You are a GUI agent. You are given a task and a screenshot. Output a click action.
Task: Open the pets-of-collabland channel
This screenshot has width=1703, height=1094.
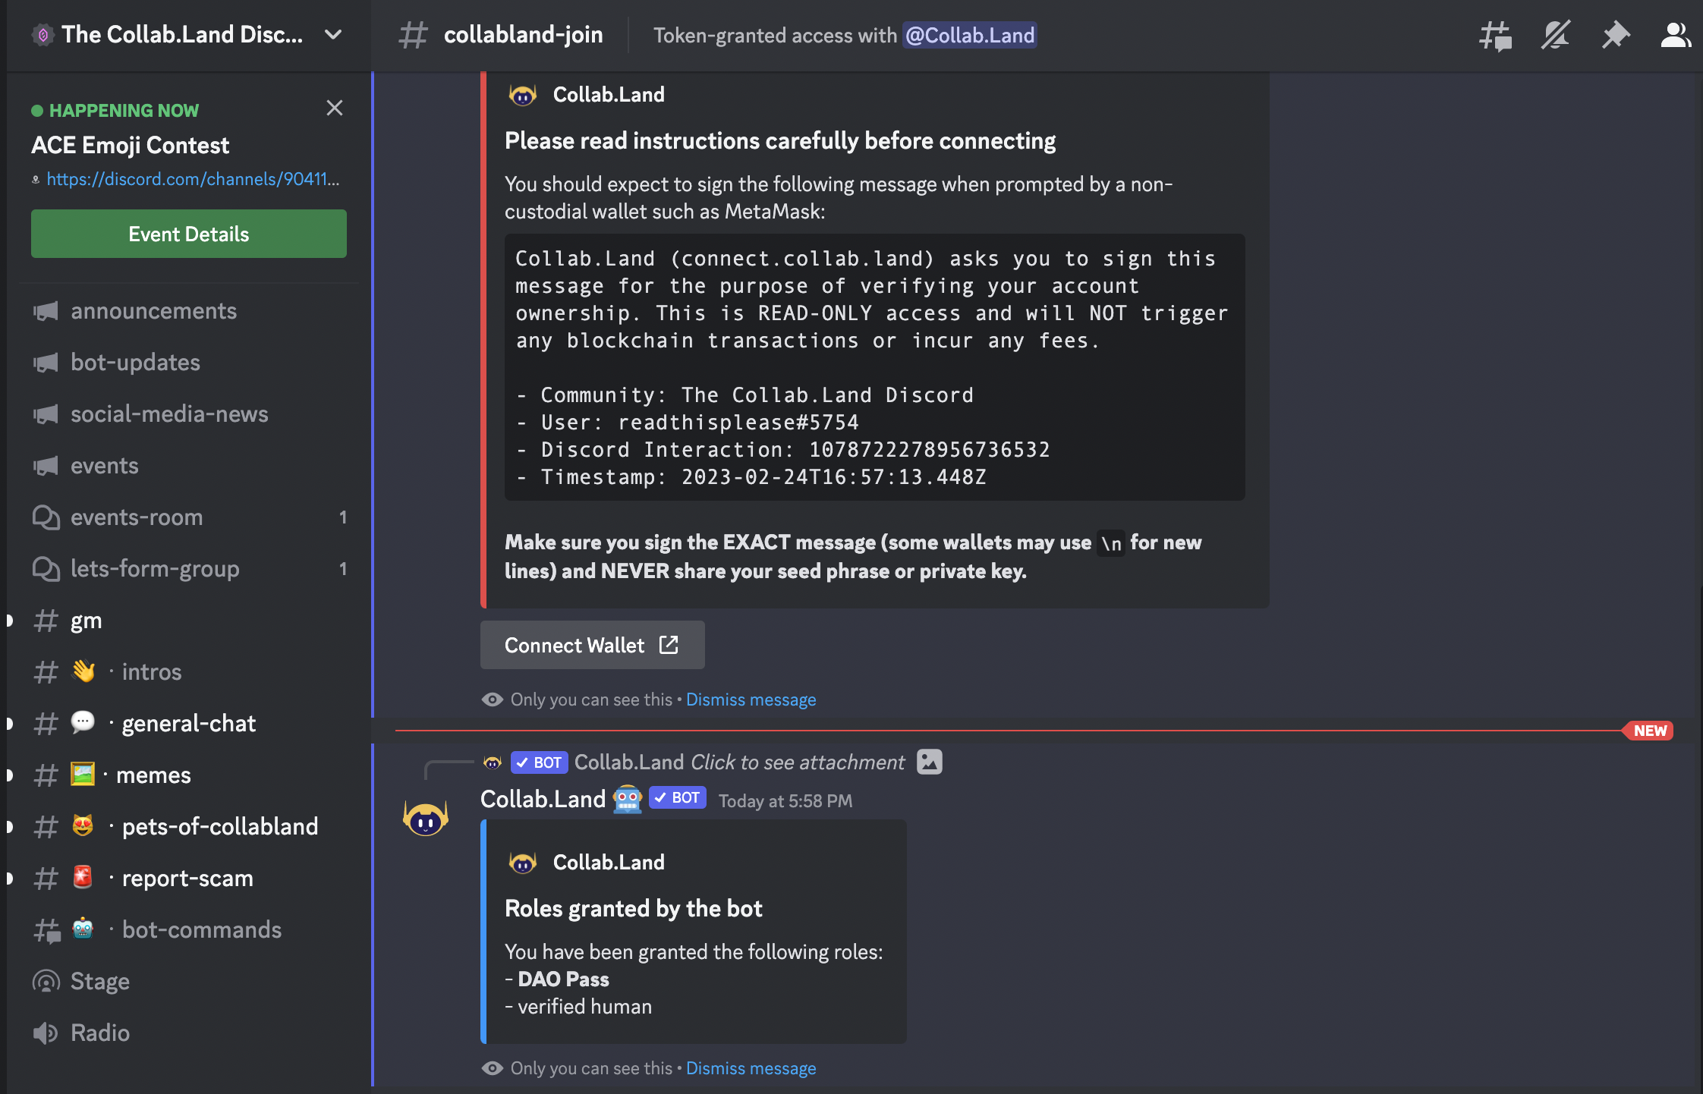point(189,827)
